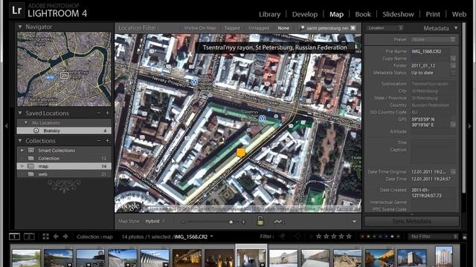Click the Navigator map preview
Viewport: 476px width, 267px height.
[64, 69]
